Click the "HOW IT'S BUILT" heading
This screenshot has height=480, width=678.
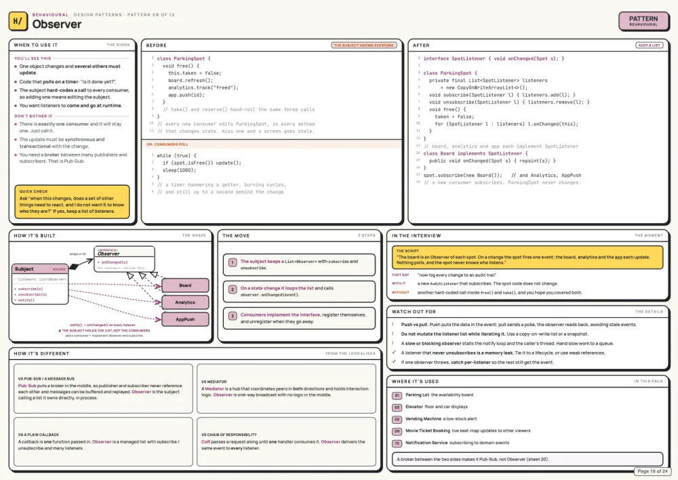[x=35, y=236]
